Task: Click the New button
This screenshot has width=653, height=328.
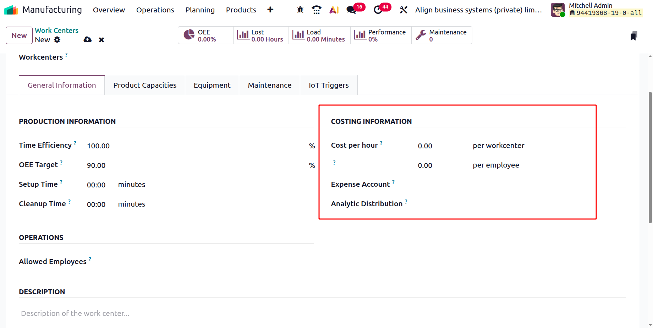Action: click(x=19, y=35)
